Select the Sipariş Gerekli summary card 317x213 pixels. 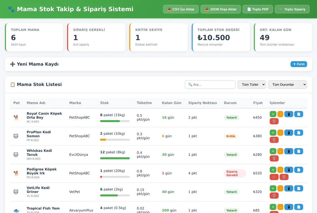point(96,37)
